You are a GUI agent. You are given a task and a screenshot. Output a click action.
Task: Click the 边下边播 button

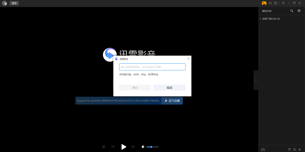tap(172, 101)
